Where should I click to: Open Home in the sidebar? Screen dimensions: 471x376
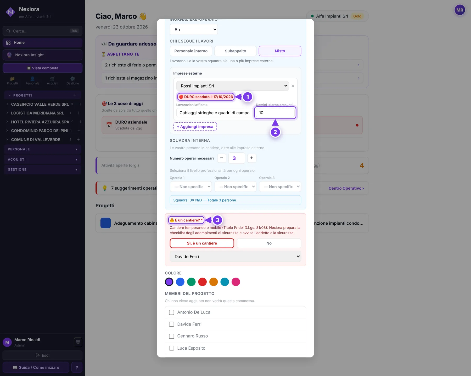(x=42, y=43)
